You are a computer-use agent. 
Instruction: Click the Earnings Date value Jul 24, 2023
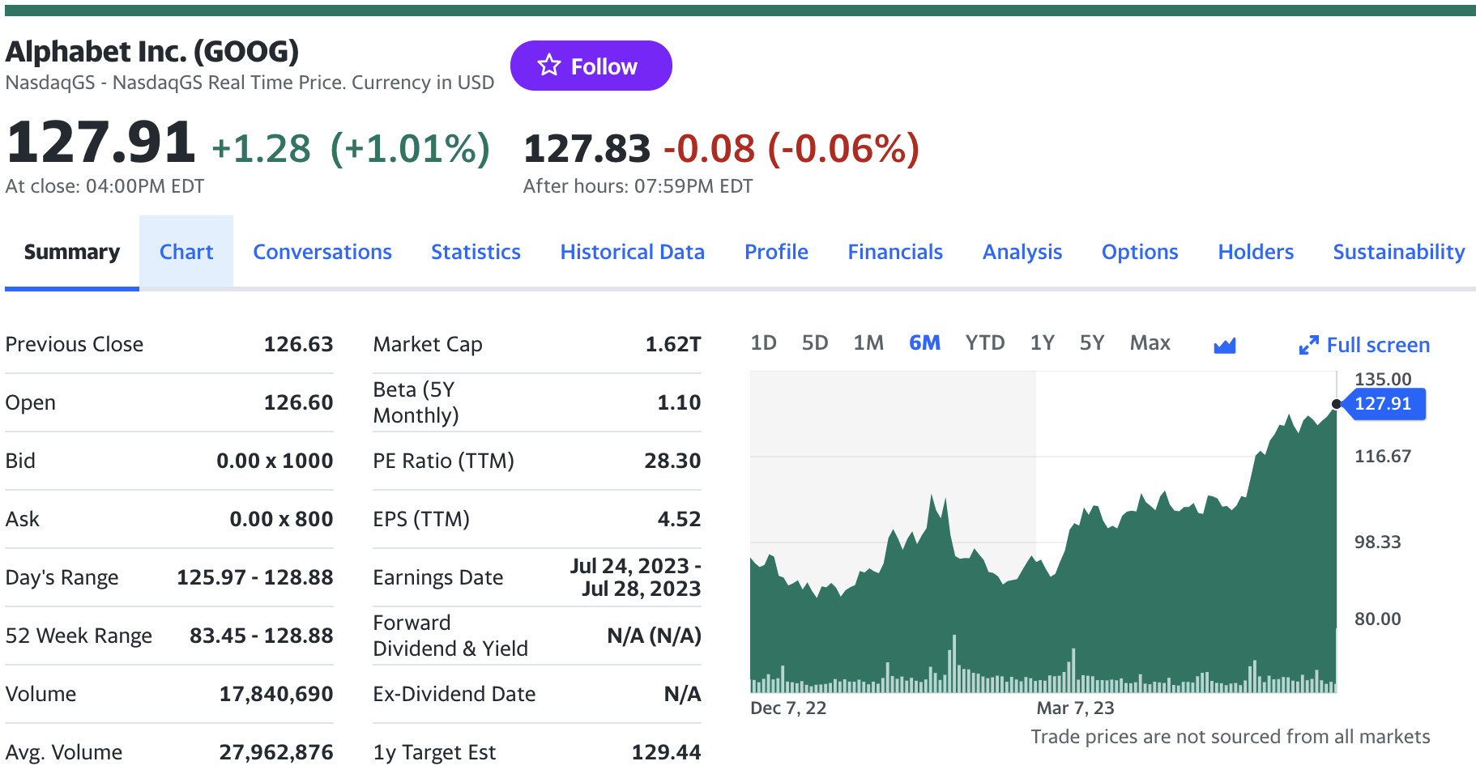point(635,577)
